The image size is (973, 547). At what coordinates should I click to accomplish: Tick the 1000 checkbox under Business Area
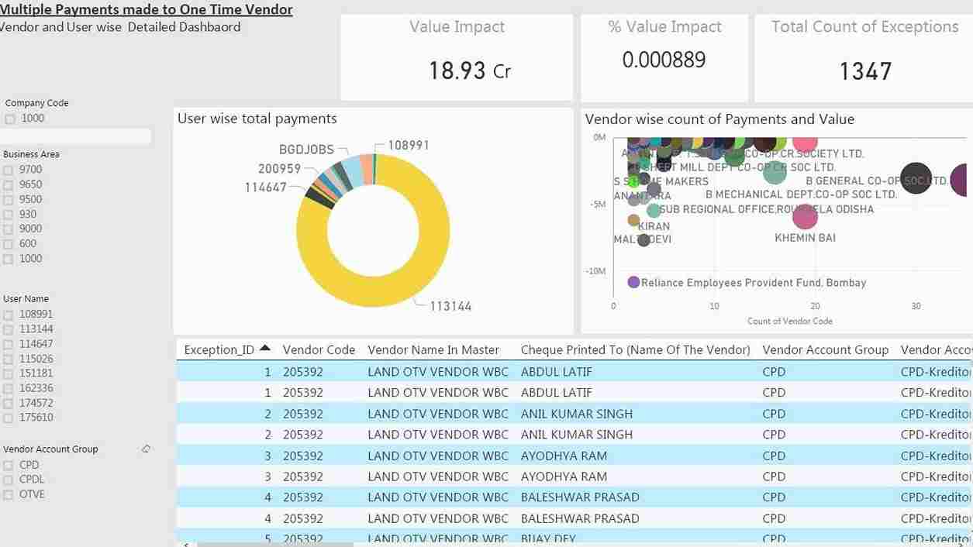point(8,259)
